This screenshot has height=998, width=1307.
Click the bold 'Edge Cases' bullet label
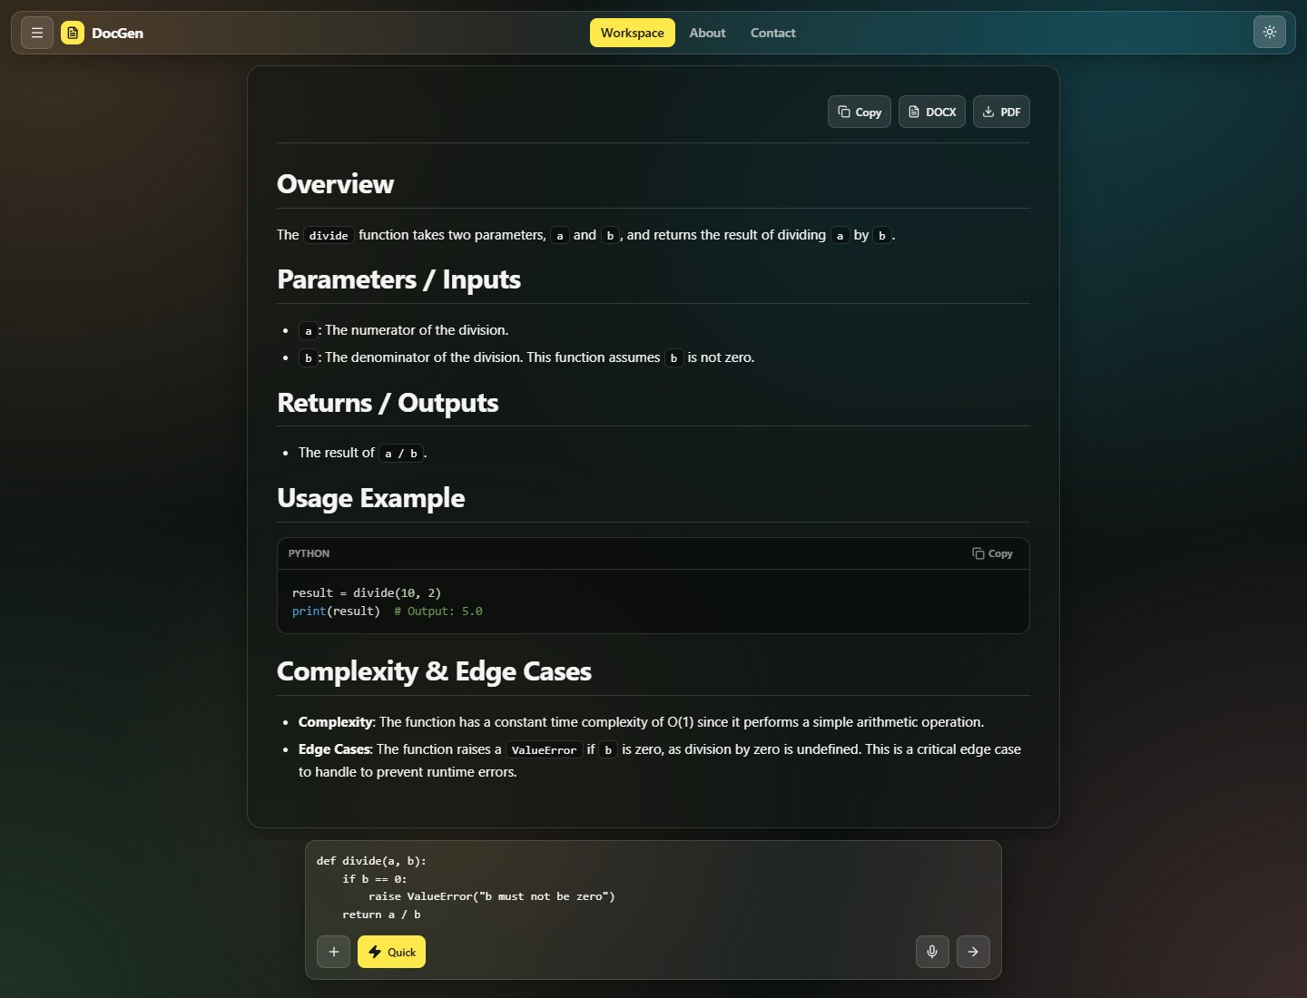point(334,749)
